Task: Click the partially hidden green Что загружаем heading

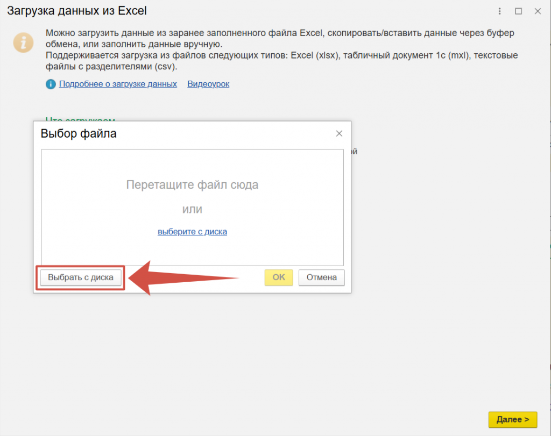Action: (x=80, y=119)
